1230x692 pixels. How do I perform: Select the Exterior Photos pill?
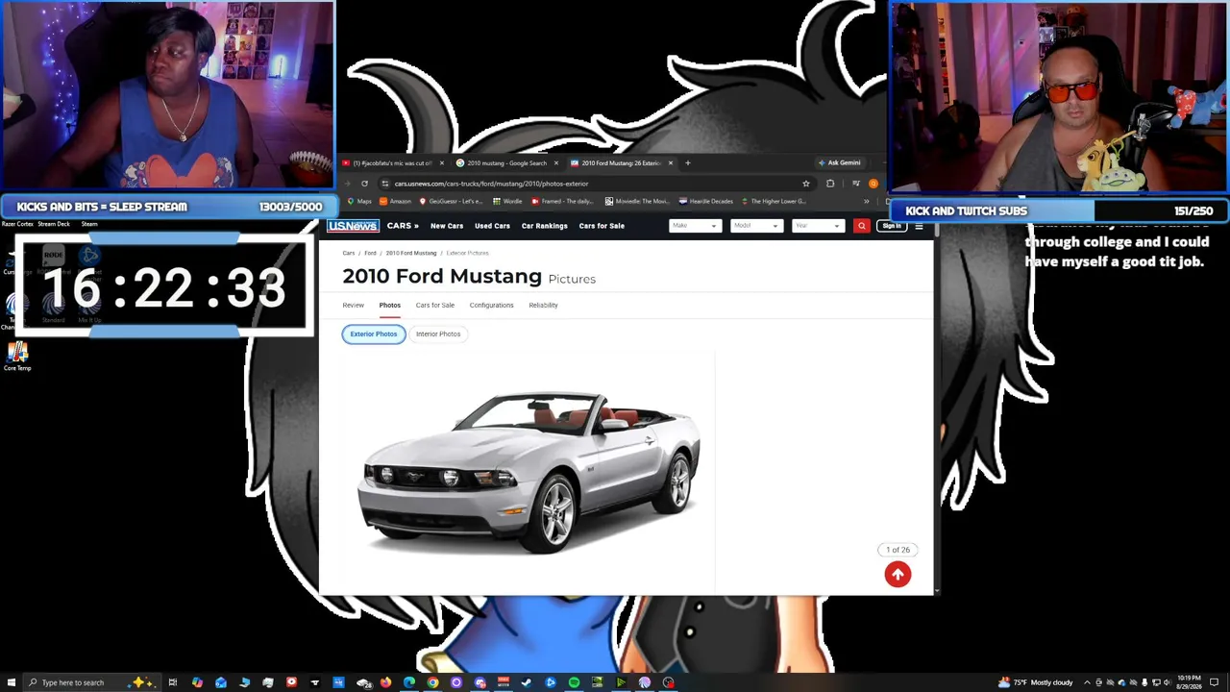(374, 334)
